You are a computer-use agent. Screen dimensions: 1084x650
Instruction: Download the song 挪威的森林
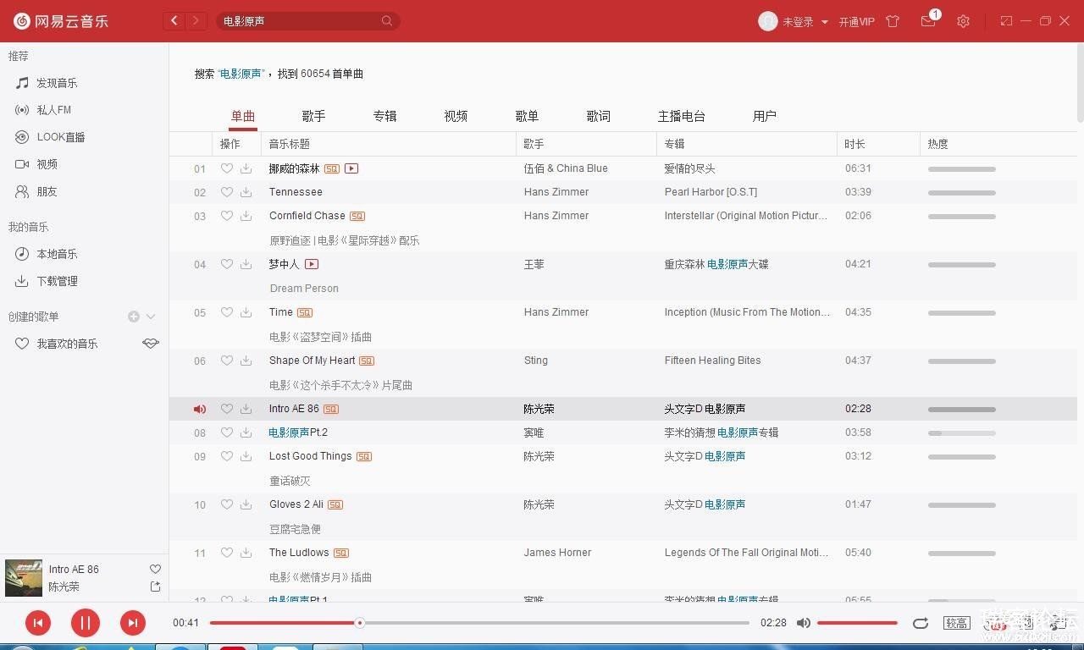pos(246,168)
